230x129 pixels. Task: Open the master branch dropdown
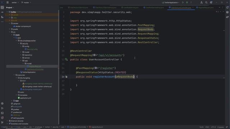coord(26,3)
